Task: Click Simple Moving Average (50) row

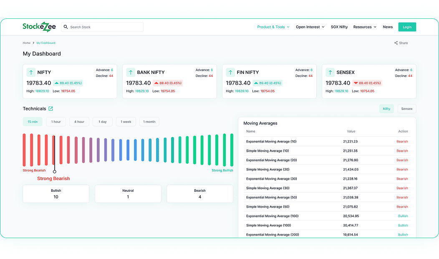Action: 327,207
